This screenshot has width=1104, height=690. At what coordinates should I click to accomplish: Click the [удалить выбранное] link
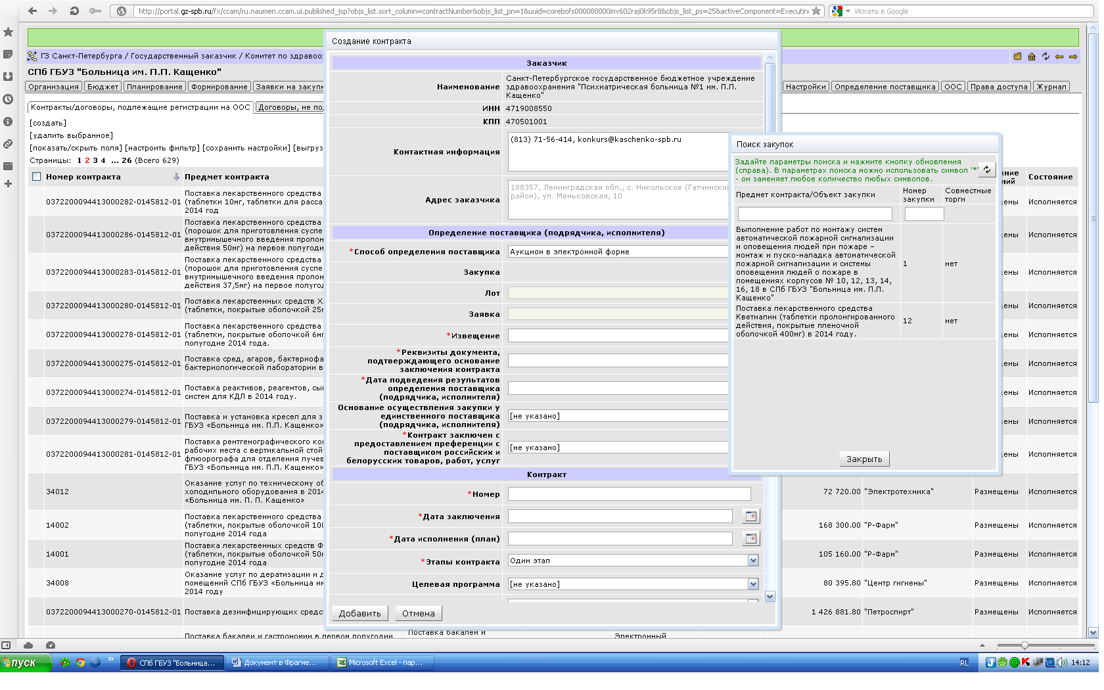coord(71,135)
